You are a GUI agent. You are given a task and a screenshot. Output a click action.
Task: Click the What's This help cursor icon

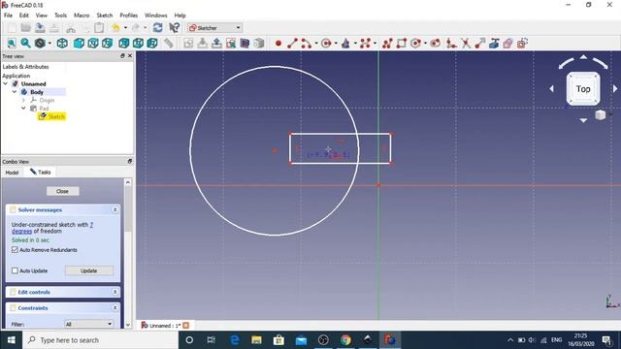175,28
